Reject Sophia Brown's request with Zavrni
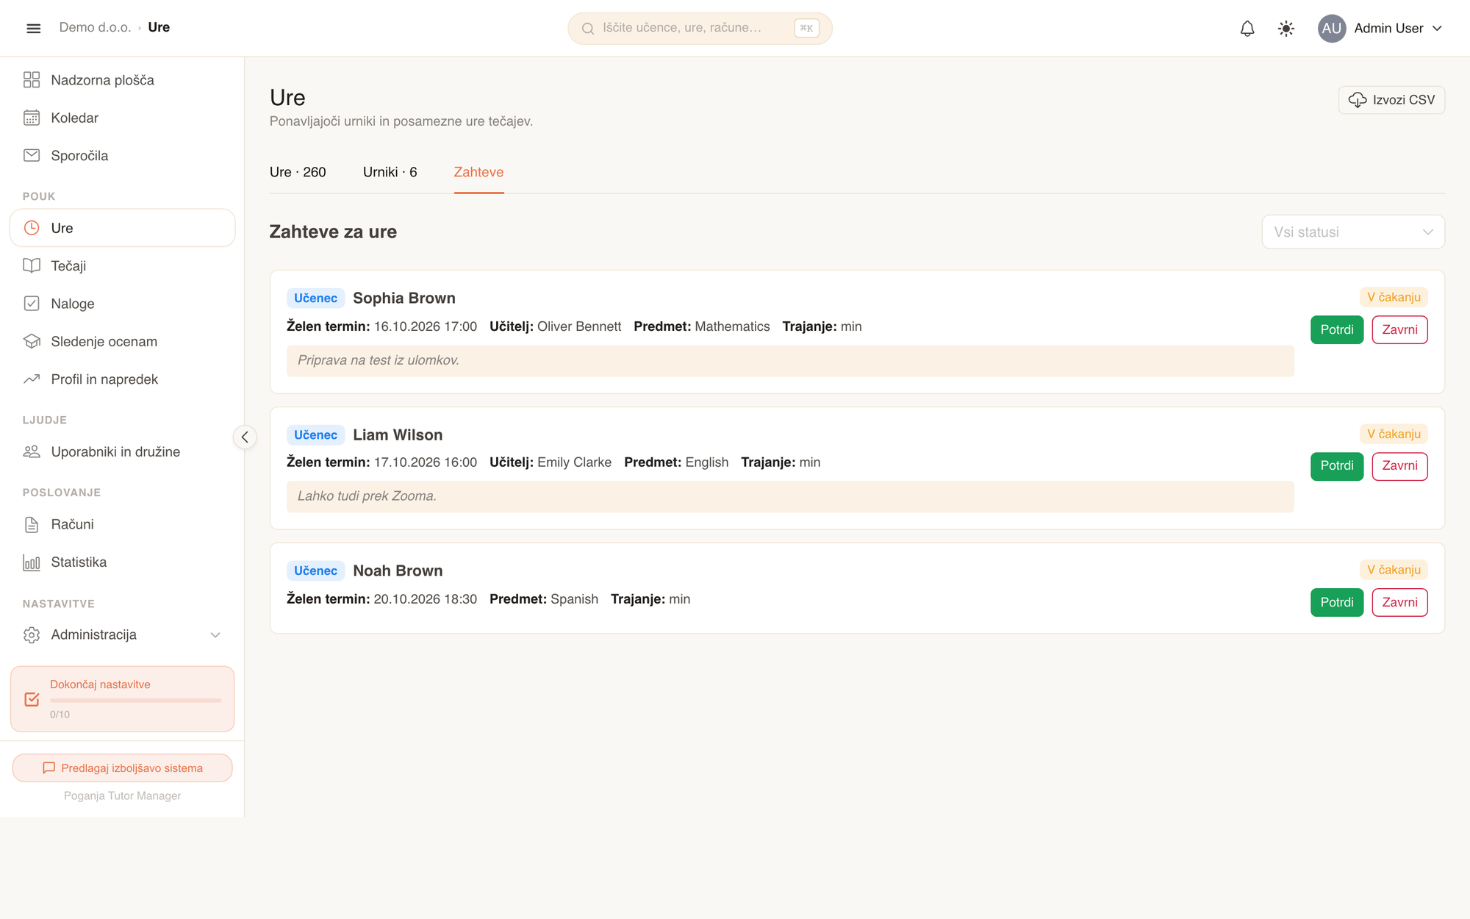 [1399, 329]
